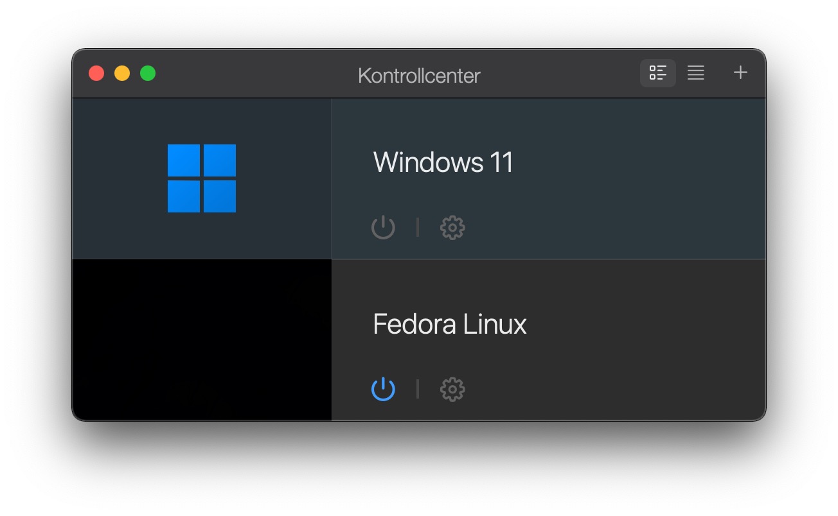Click the divider between Windows 11 power and gear
This screenshot has height=516, width=838.
(x=418, y=227)
